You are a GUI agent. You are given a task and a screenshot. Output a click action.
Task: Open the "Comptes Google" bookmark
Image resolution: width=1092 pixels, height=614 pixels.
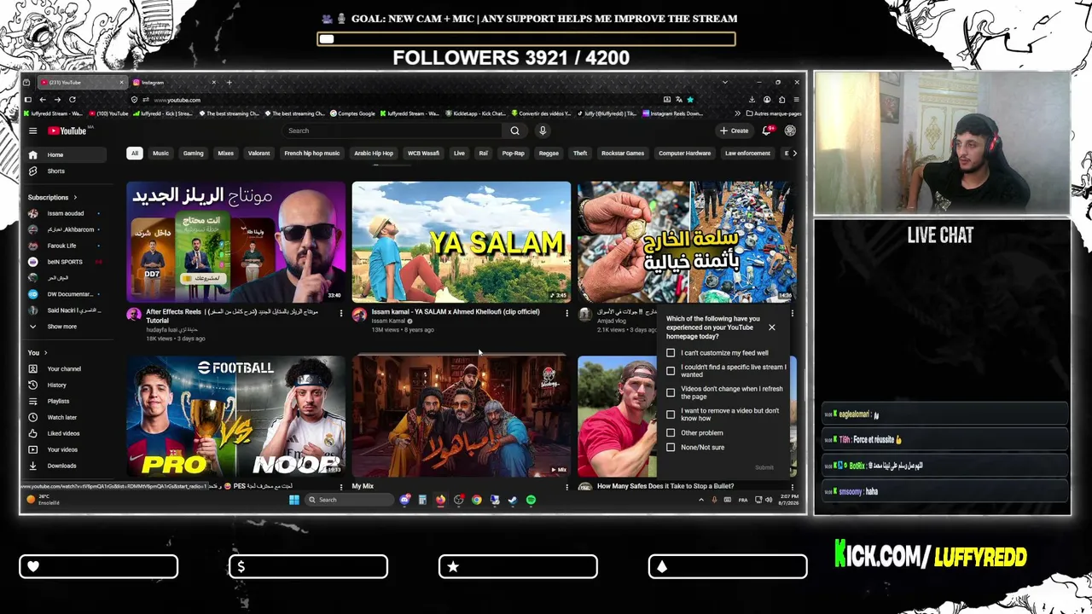point(353,113)
